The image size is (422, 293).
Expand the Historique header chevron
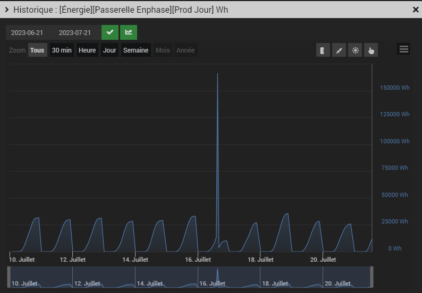(x=7, y=10)
